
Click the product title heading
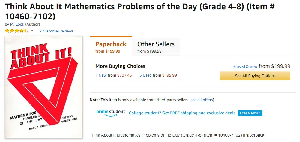click(x=140, y=11)
